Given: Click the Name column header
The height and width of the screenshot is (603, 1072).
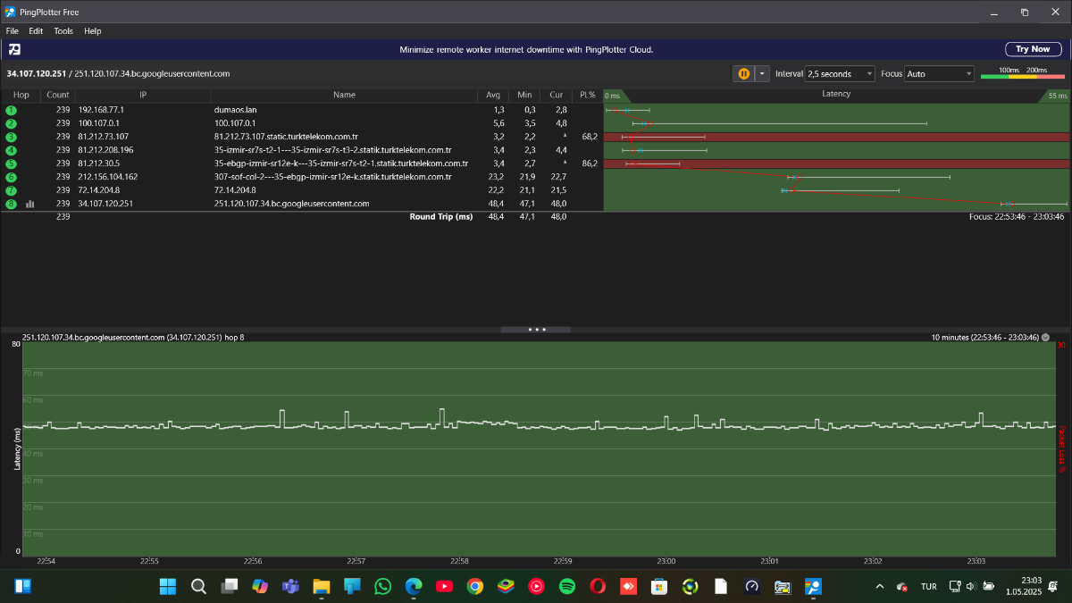Looking at the screenshot, I should pyautogui.click(x=344, y=95).
